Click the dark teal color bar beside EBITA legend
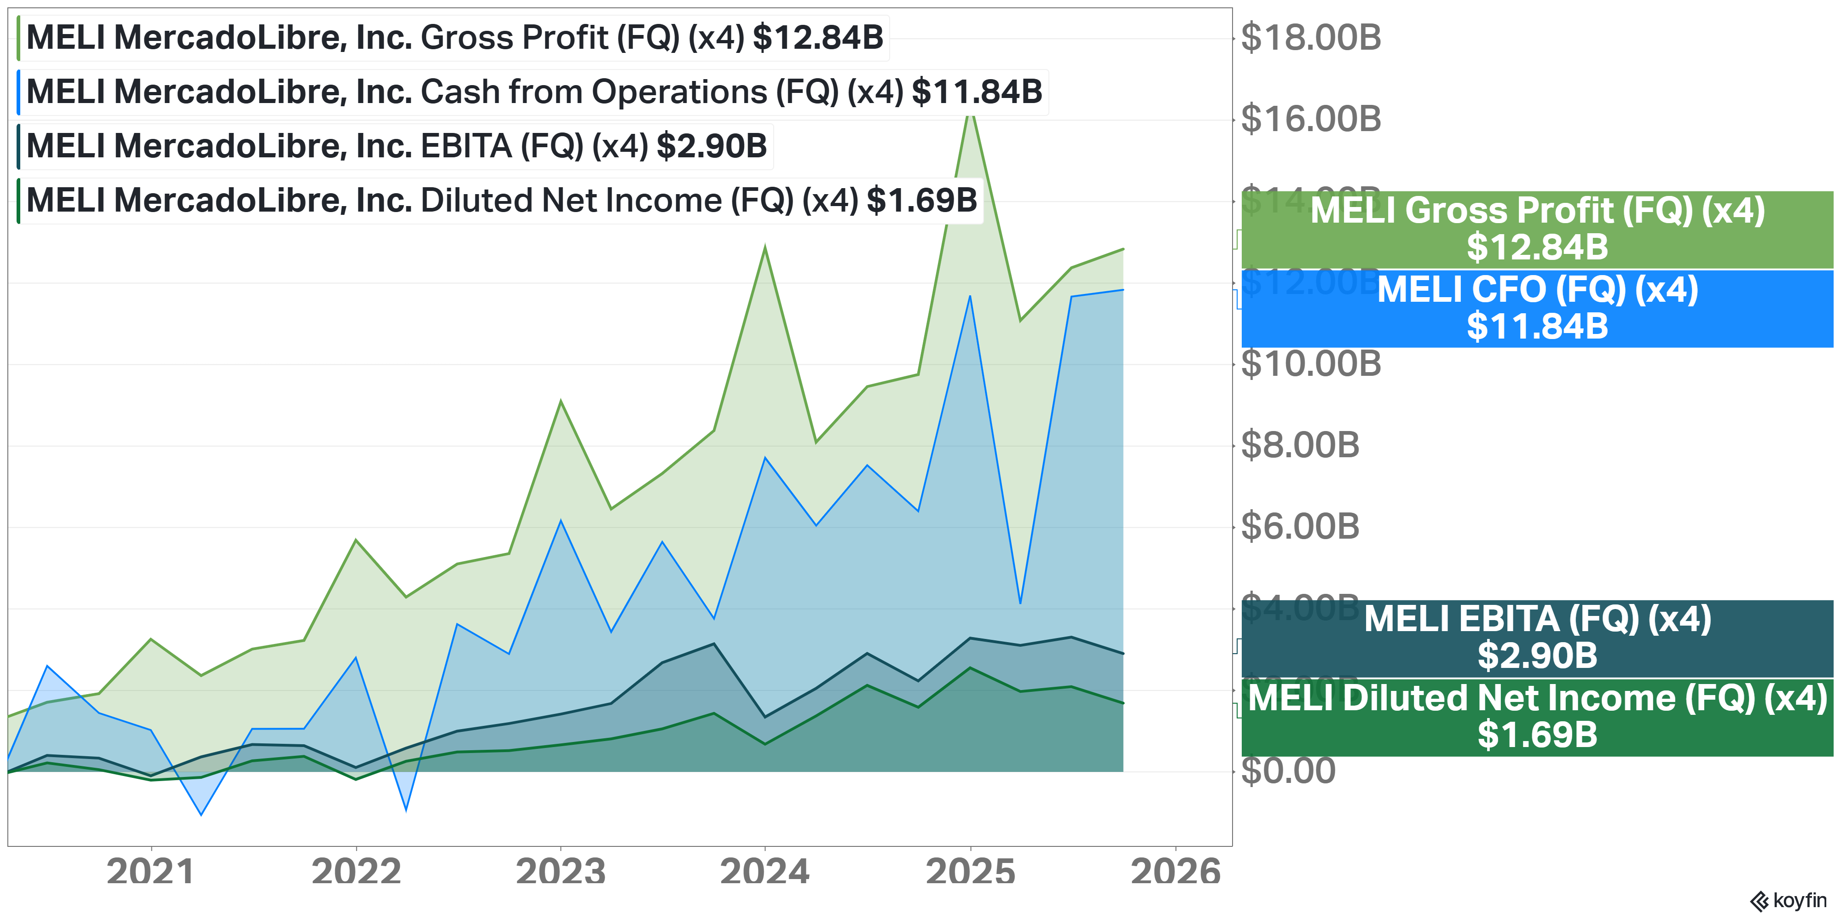The width and height of the screenshot is (1841, 920). pos(18,146)
